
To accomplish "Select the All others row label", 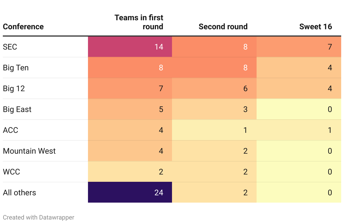I will (x=19, y=193).
